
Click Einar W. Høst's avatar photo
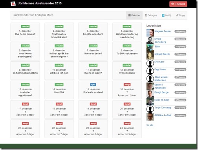150,102
